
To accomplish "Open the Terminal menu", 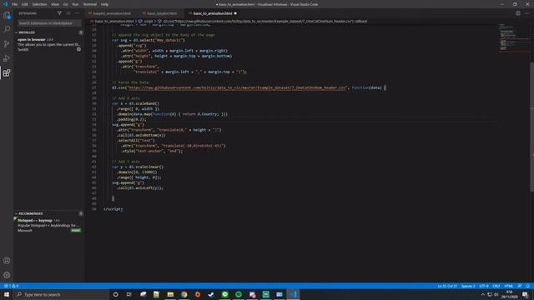I will coord(90,4).
